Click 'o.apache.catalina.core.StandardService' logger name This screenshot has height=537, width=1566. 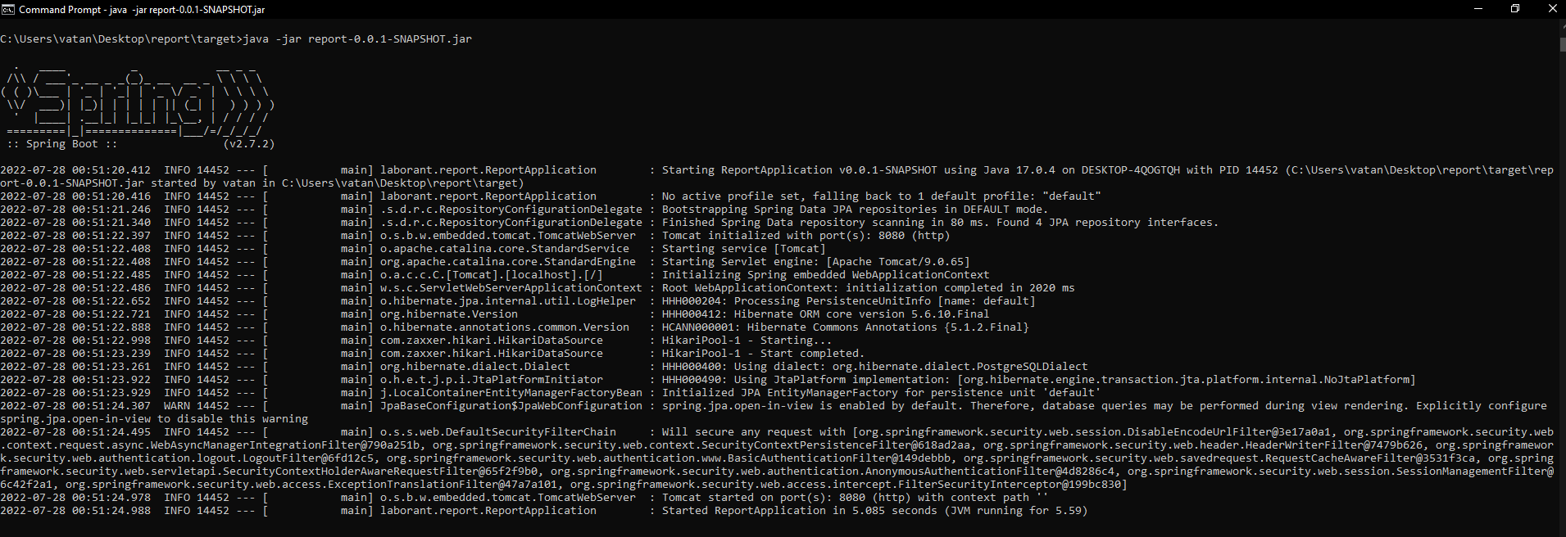point(504,248)
